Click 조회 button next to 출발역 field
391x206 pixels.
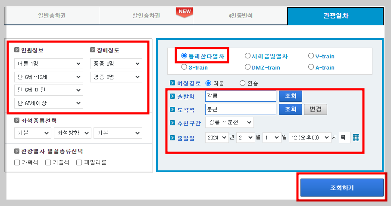[291, 96]
